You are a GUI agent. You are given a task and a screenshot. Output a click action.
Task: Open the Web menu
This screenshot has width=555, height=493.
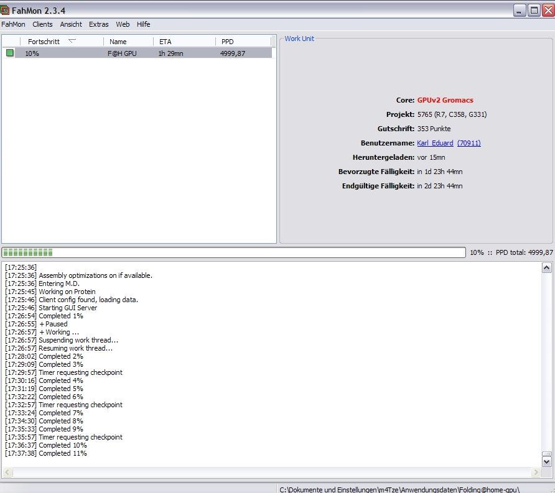pyautogui.click(x=123, y=24)
